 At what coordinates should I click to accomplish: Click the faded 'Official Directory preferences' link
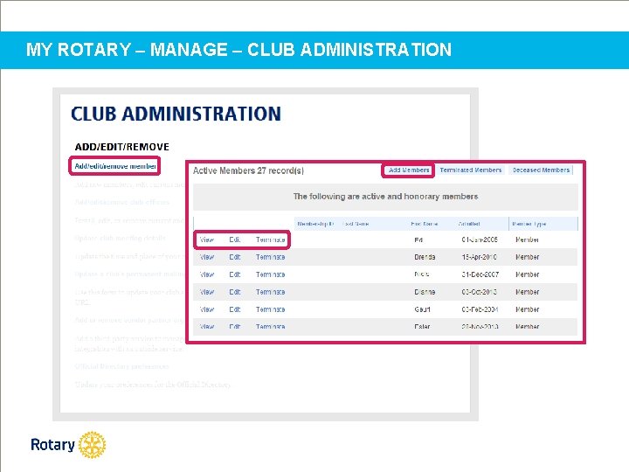(122, 366)
